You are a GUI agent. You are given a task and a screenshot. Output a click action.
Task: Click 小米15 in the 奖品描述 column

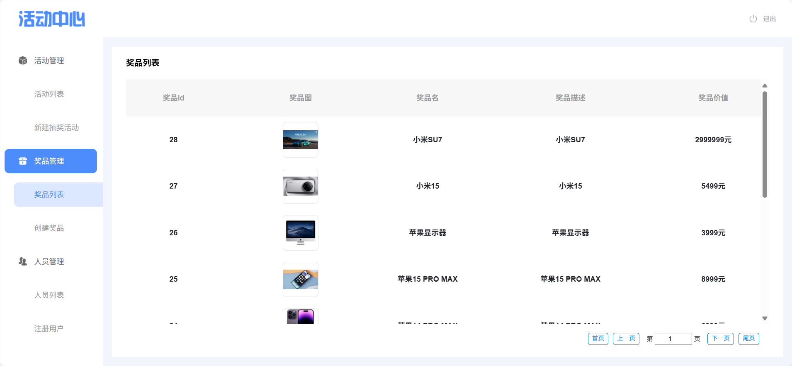[x=571, y=186]
